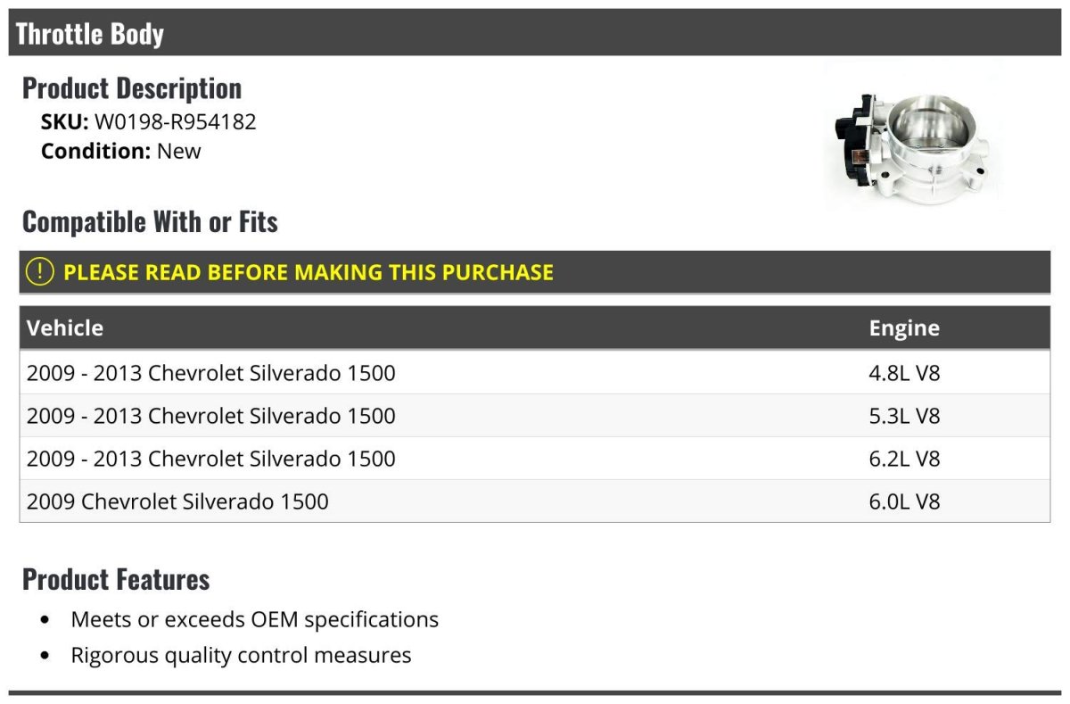Image resolution: width=1070 pixels, height=704 pixels.
Task: Select the 4.8L V8 engine cell
Action: point(904,372)
